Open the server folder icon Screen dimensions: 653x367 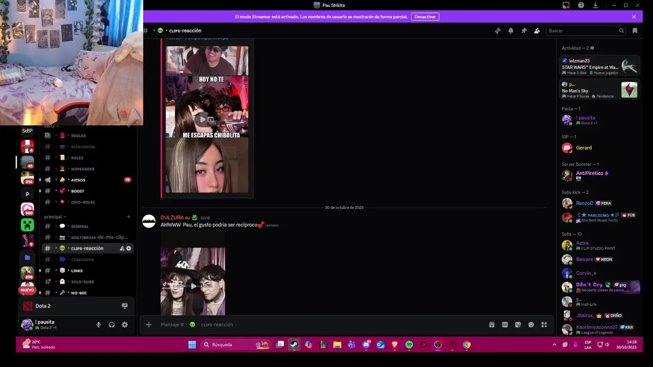click(x=27, y=258)
